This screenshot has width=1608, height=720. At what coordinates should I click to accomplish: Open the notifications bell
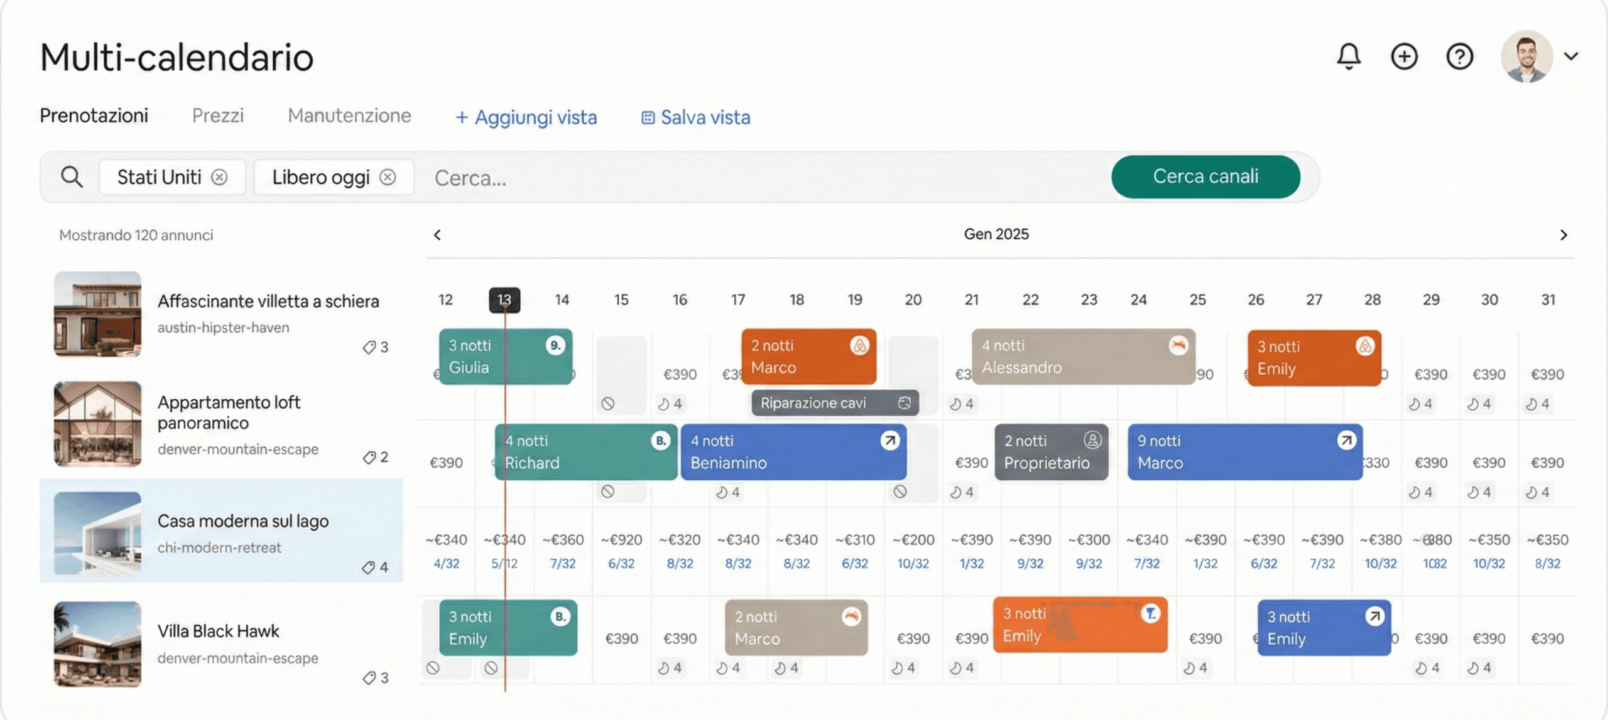[x=1348, y=56]
